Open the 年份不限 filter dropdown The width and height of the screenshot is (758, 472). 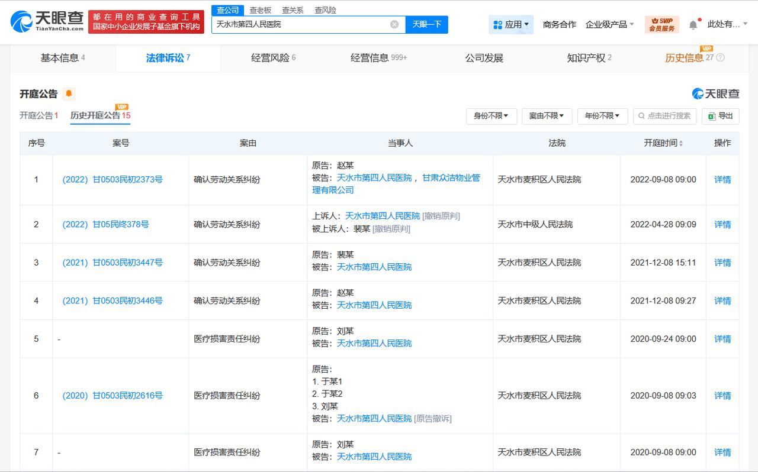[x=602, y=116]
